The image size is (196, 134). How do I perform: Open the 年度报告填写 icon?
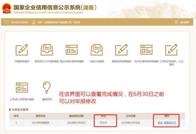(x=22, y=50)
